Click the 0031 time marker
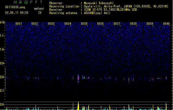This screenshot has height=110, width=173. (18, 24)
